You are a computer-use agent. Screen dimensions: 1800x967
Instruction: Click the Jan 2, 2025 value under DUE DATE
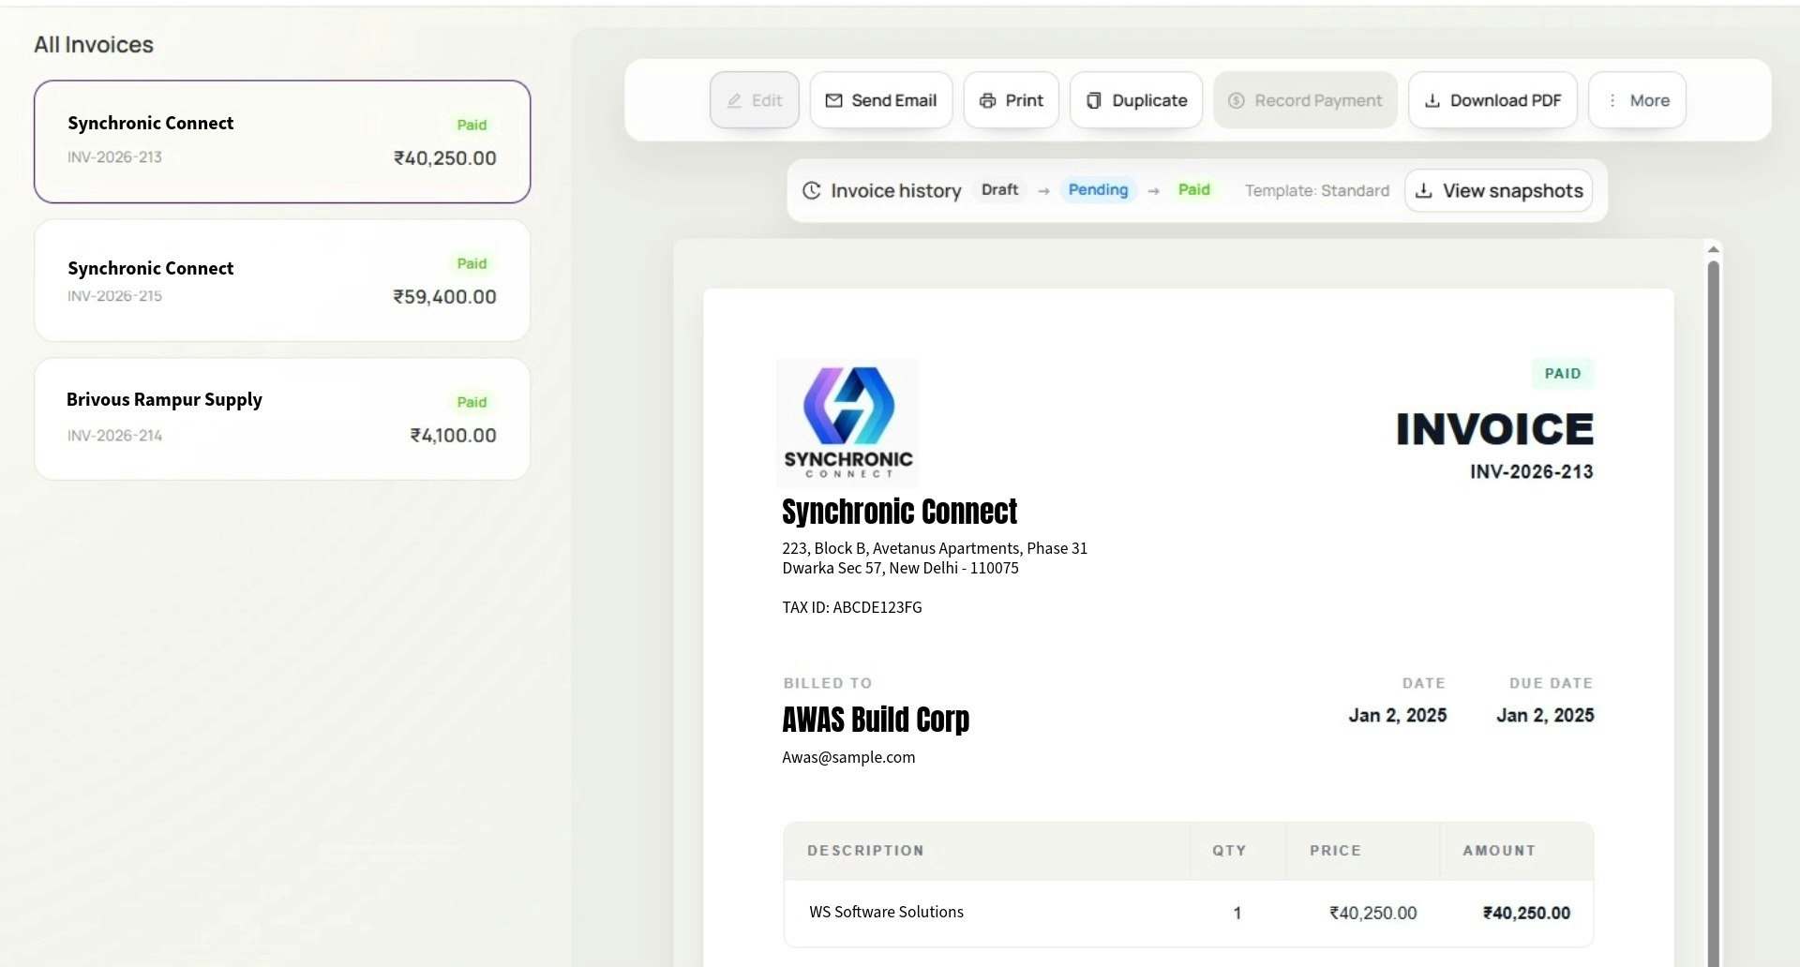[x=1545, y=715]
